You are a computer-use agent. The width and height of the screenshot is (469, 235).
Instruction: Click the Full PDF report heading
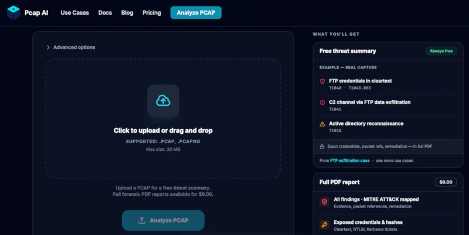click(339, 182)
